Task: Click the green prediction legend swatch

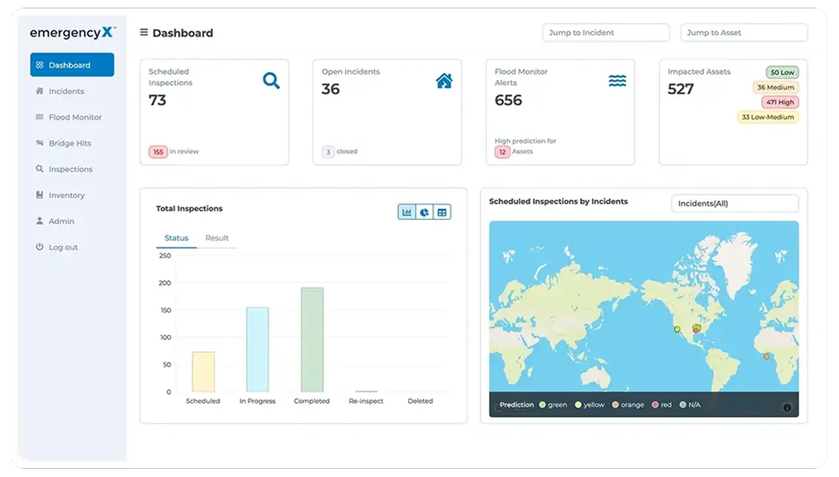Action: click(543, 405)
